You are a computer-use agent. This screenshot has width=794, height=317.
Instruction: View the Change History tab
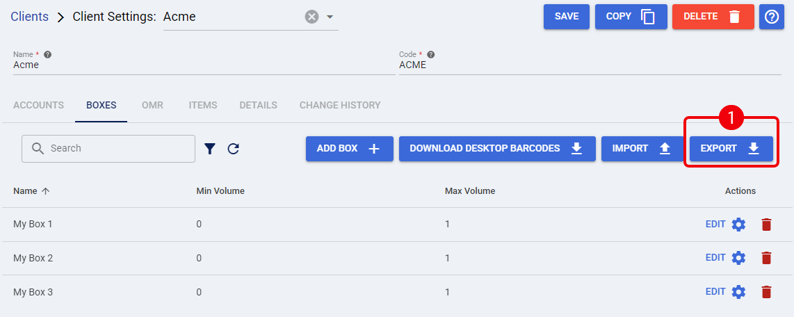coord(340,106)
